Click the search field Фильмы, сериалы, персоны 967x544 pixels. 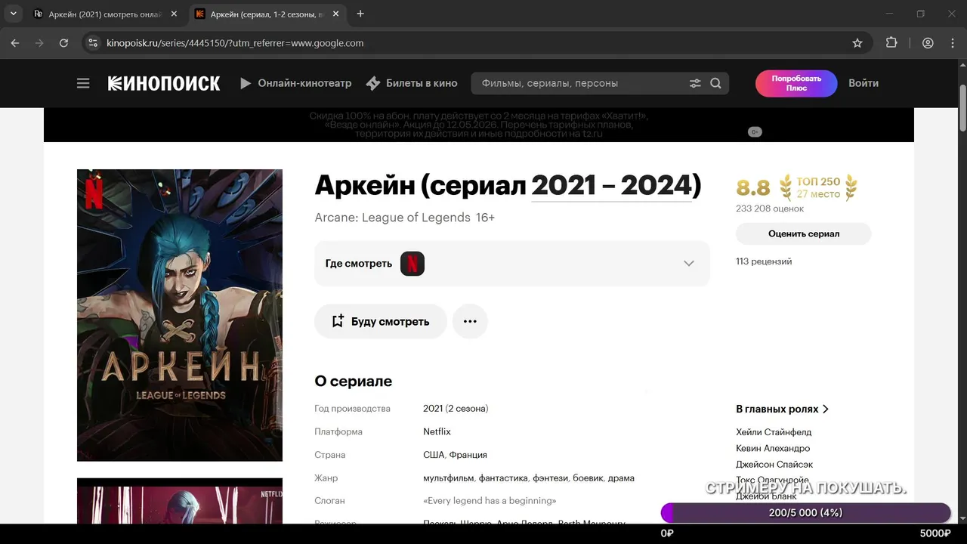[x=582, y=83]
